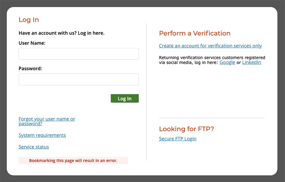This screenshot has height=182, width=285.
Task: Click the "Looking for FTP?" heading
Action: [186, 129]
